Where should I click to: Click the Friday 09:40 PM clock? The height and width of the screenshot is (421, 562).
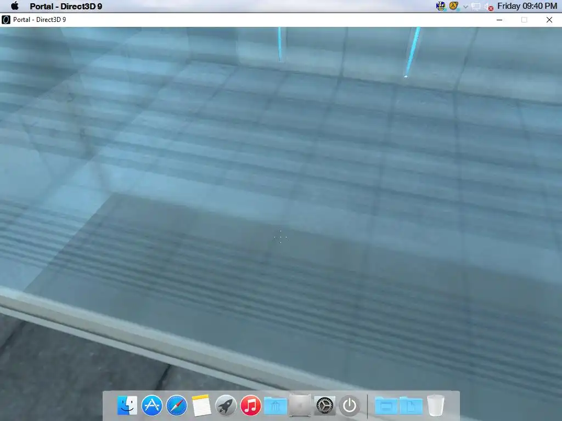click(527, 6)
